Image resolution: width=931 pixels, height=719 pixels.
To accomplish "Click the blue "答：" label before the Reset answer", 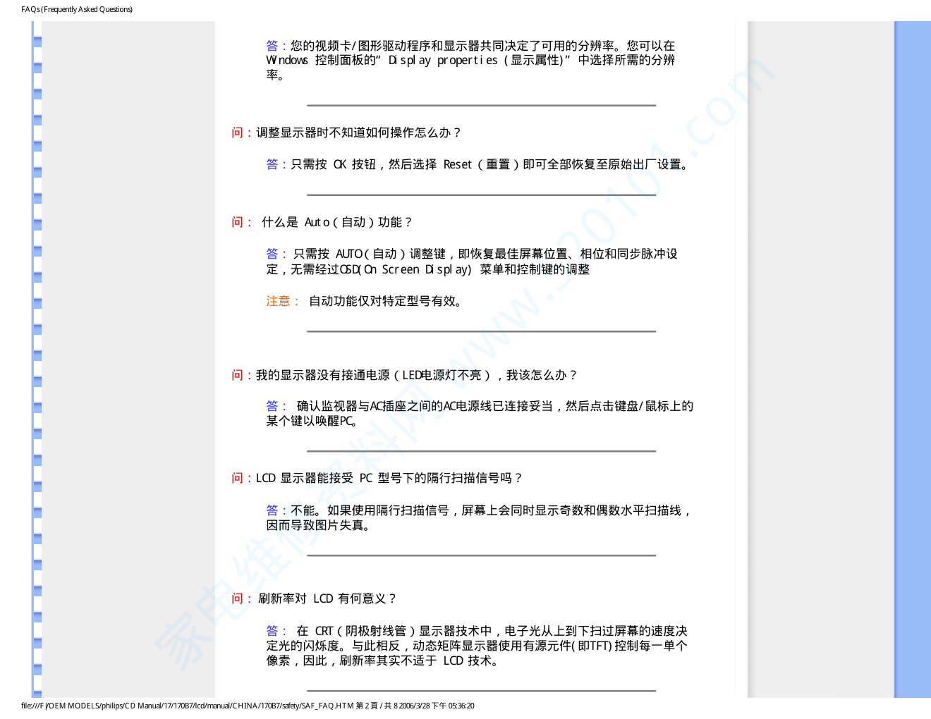I will coord(276,164).
